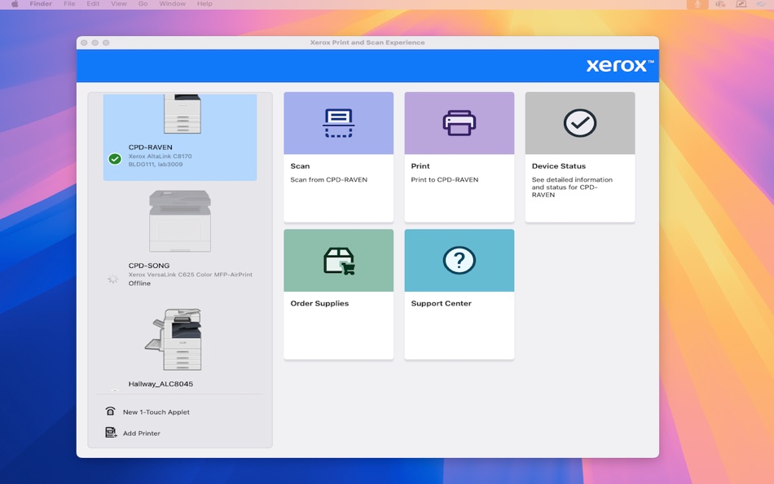The image size is (774, 484).
Task: Open the Go menu
Action: (143, 4)
